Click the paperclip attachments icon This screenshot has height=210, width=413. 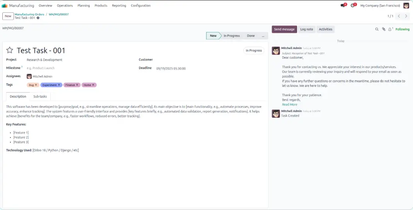pyautogui.click(x=384, y=29)
